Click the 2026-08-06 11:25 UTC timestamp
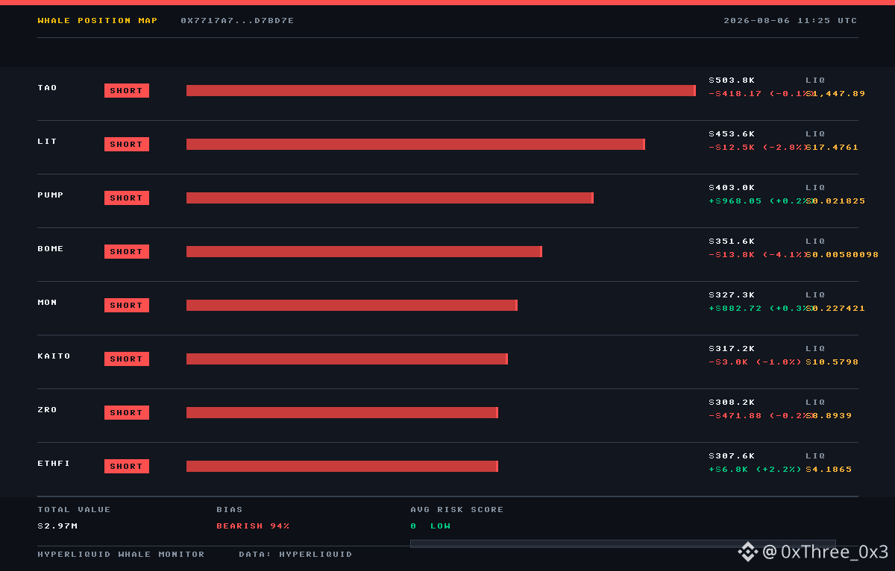 [x=791, y=21]
